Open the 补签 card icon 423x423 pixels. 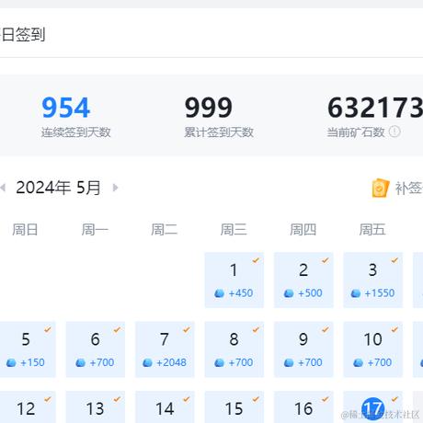380,188
